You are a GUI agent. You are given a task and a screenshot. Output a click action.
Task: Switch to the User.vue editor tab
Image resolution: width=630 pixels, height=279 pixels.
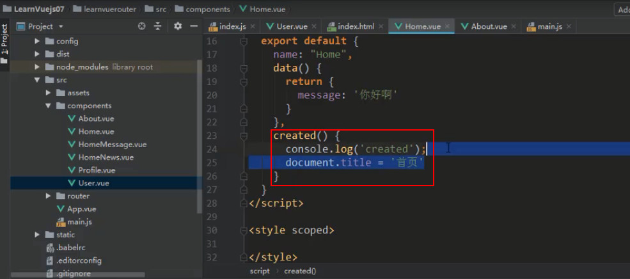[287, 26]
